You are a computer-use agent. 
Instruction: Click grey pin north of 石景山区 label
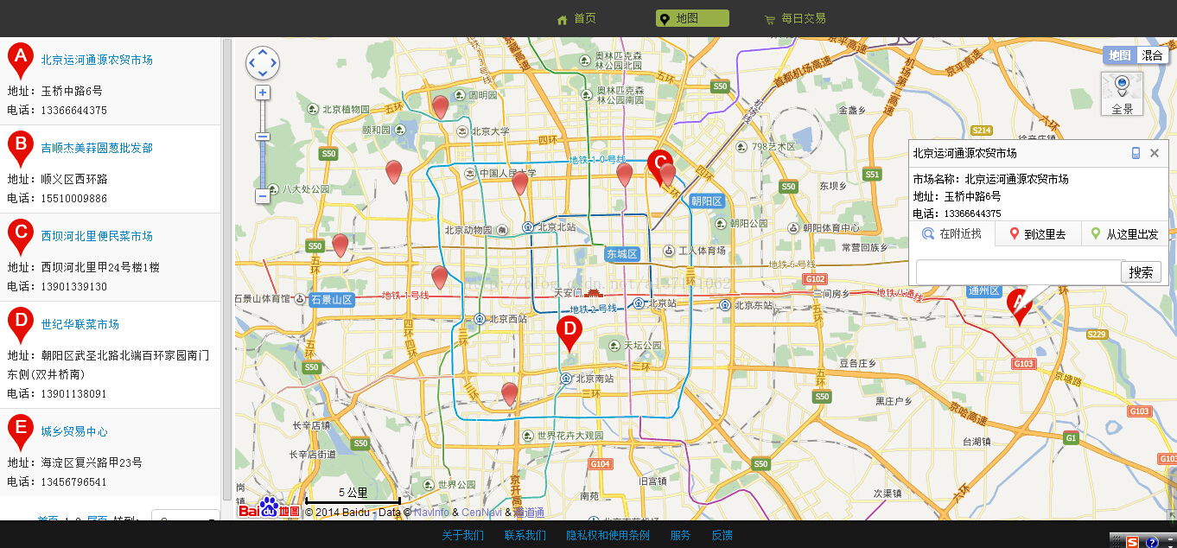coord(340,245)
